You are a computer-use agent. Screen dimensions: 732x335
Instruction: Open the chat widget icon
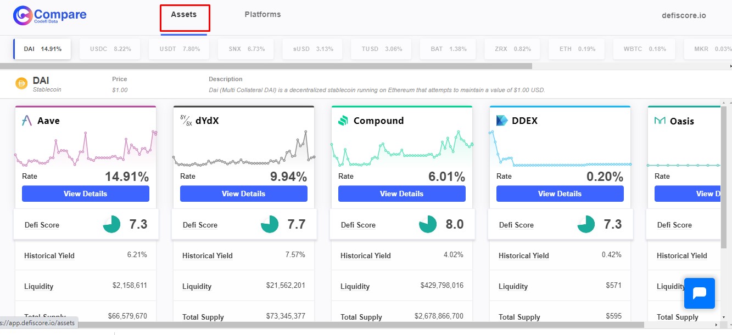point(700,293)
